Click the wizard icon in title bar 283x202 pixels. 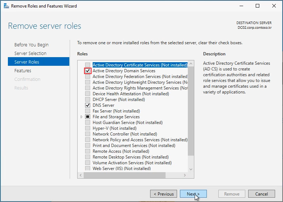click(6, 6)
